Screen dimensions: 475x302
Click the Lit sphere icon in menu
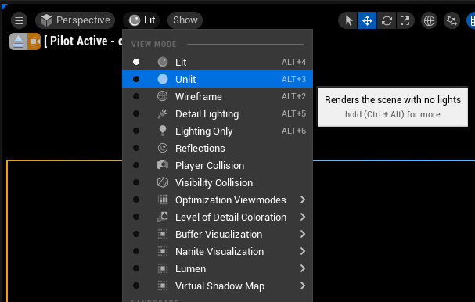[163, 62]
